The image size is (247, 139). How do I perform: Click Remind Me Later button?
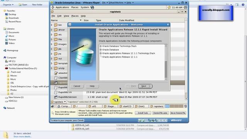point(161,113)
